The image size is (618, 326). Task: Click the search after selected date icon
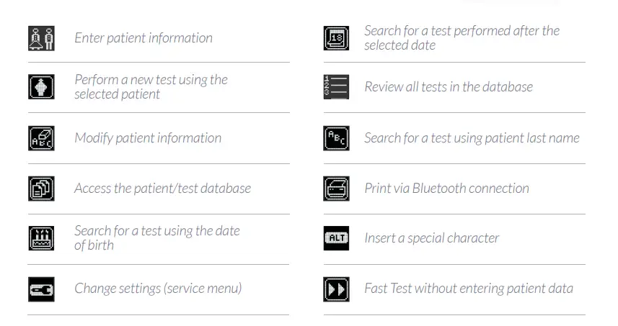pyautogui.click(x=336, y=37)
